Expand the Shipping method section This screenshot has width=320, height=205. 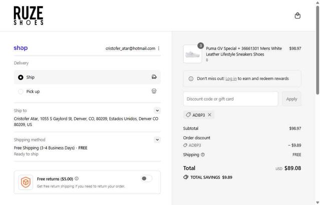pyautogui.click(x=157, y=140)
